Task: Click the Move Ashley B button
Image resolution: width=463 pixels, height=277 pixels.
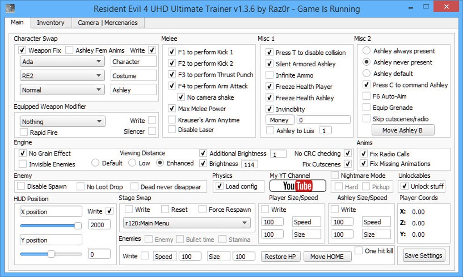Action: 403,130
